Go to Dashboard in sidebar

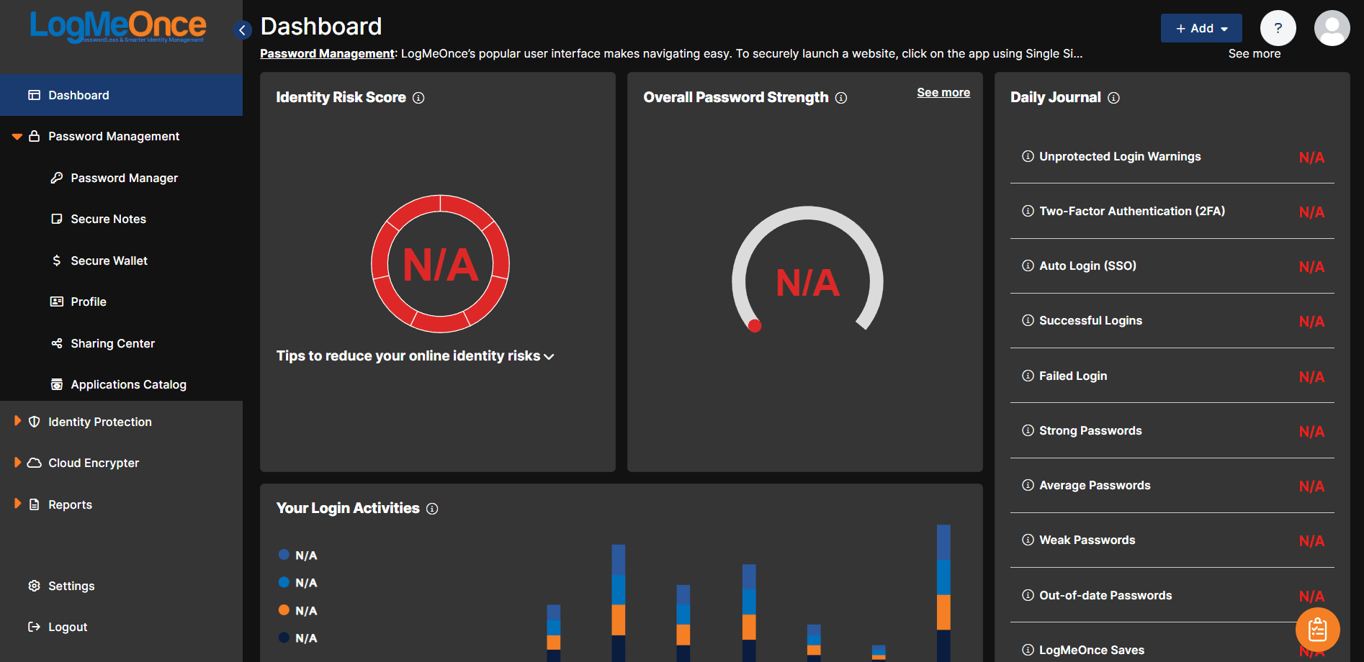click(x=121, y=95)
